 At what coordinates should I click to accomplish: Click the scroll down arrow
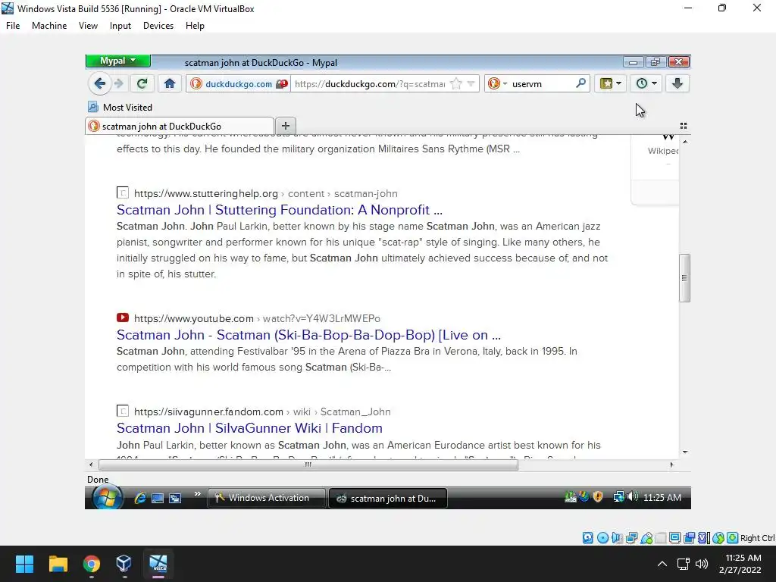(x=685, y=452)
